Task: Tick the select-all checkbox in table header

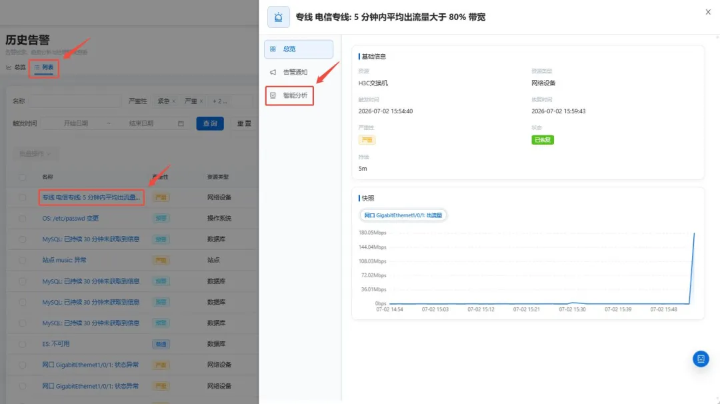Action: pos(23,177)
